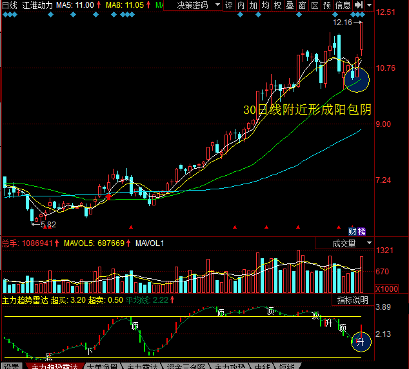Expand the top-right toolbar arrow menu
The width and height of the screenshot is (409, 369).
[x=369, y=5]
